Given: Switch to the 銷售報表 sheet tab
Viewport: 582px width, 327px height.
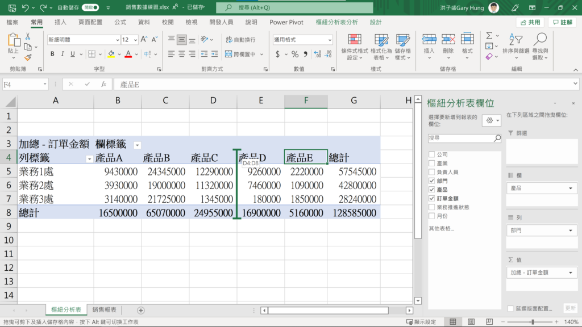Looking at the screenshot, I should 105,310.
